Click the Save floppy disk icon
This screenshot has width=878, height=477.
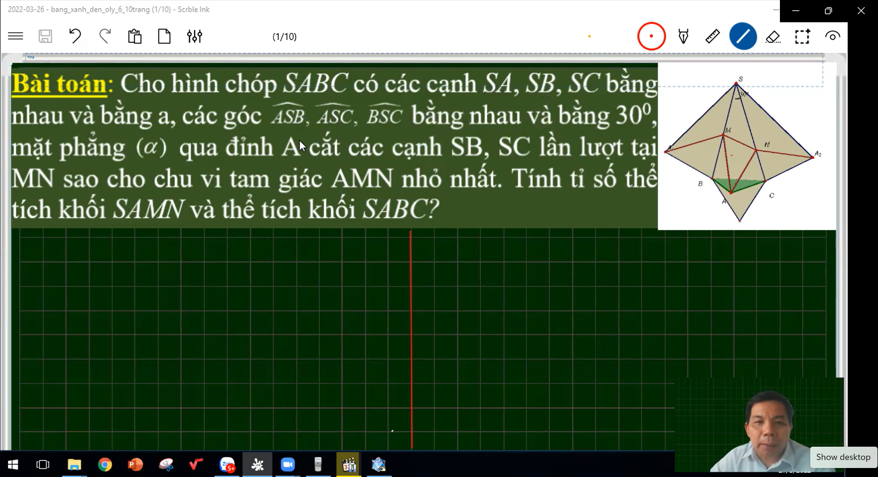45,36
